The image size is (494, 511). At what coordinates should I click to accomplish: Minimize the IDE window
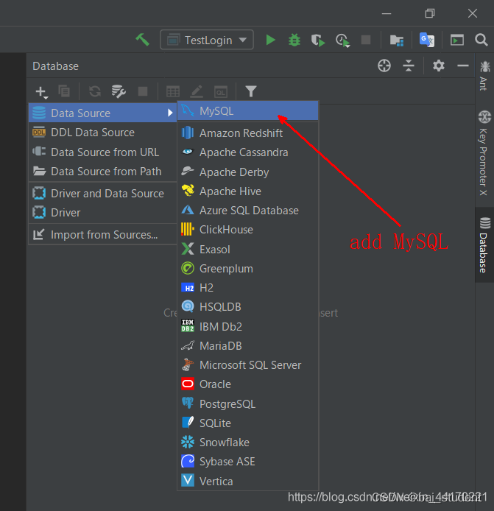point(387,13)
